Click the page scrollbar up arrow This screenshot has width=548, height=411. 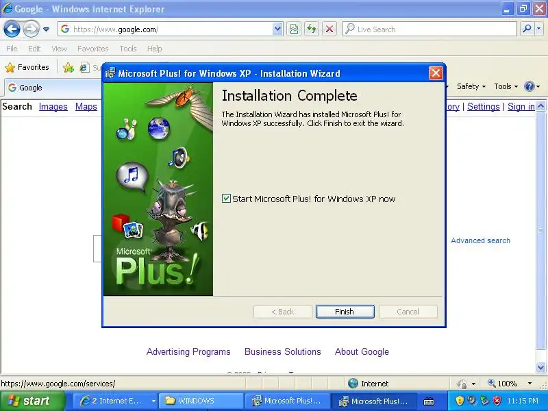tap(540, 106)
